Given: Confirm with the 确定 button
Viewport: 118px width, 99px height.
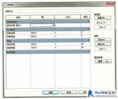Looking at the screenshot, I should [51, 92].
